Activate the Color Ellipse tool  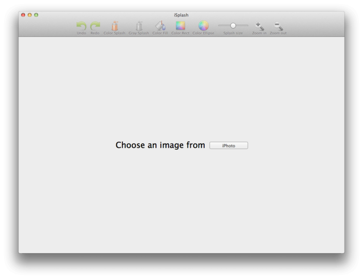point(203,26)
